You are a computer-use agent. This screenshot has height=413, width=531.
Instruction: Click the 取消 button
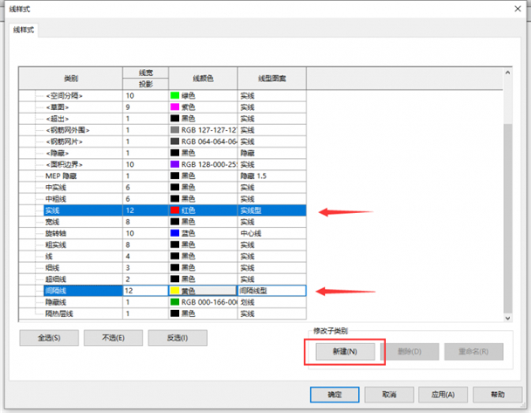tap(390, 395)
